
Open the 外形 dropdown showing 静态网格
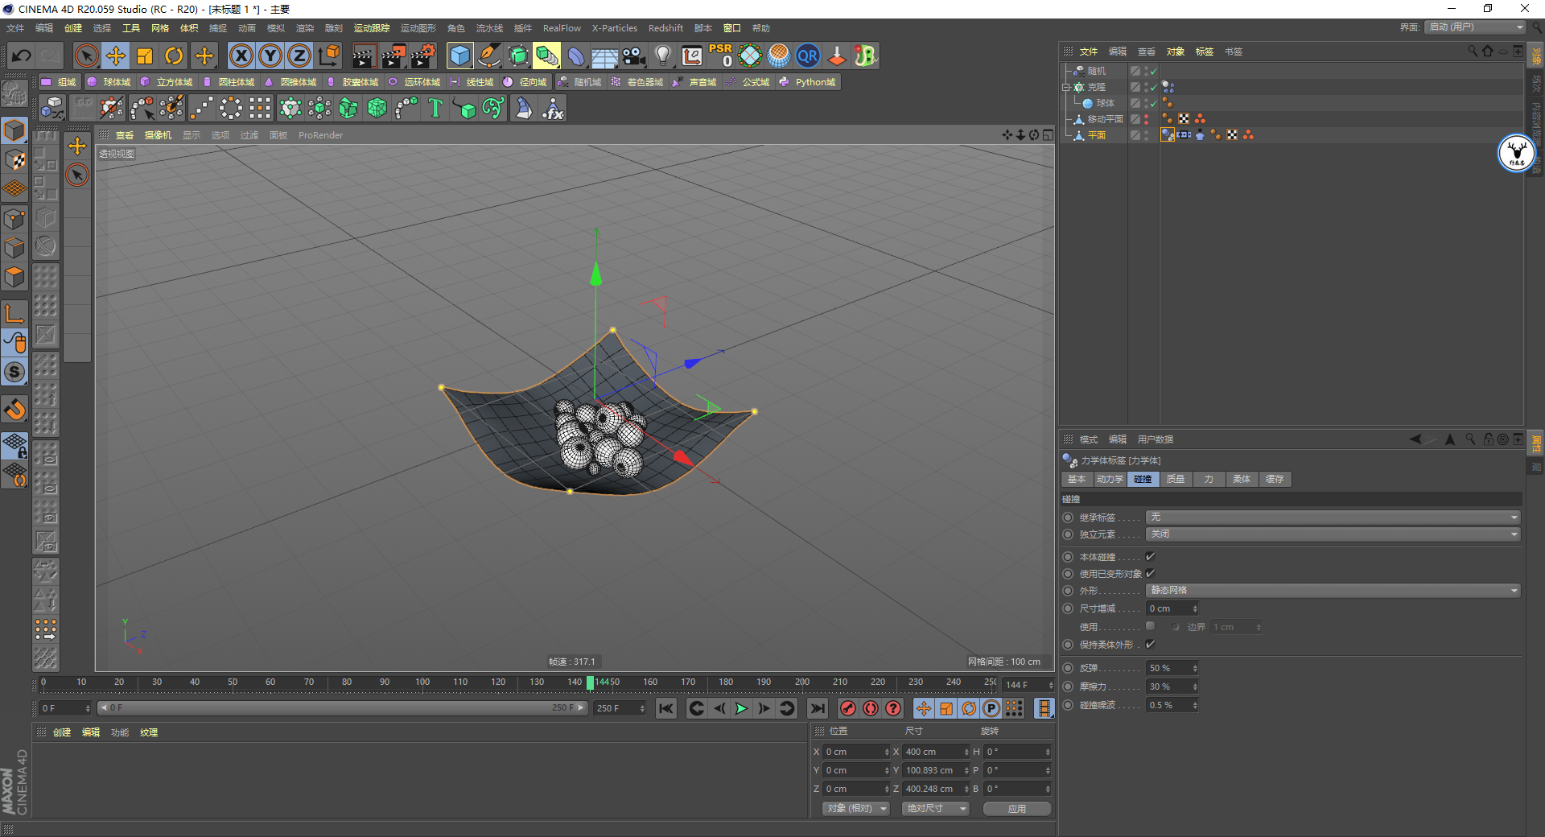click(1333, 591)
